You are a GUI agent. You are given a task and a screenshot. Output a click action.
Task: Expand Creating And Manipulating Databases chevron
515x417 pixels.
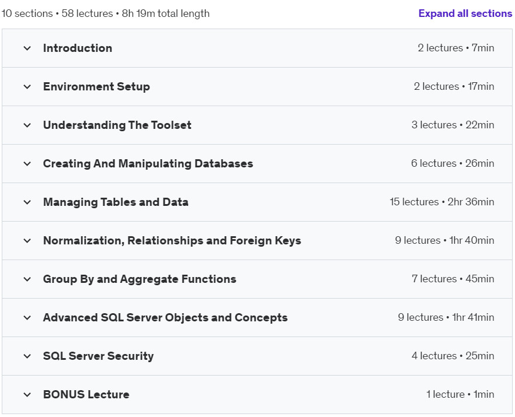[27, 164]
